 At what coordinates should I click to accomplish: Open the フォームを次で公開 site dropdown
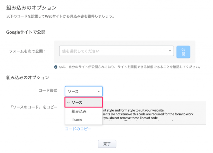tap(116, 51)
